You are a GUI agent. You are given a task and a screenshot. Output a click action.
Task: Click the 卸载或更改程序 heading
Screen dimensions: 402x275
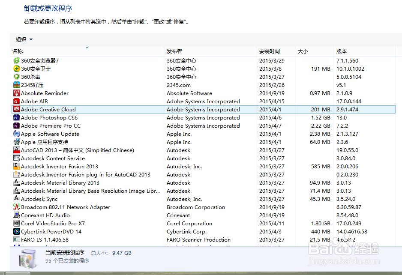pos(48,9)
